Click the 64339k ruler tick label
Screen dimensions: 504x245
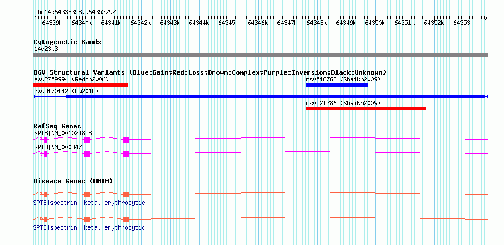53,23
